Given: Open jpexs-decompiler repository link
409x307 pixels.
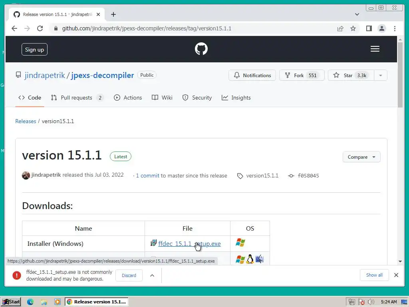Looking at the screenshot, I should pyautogui.click(x=103, y=75).
